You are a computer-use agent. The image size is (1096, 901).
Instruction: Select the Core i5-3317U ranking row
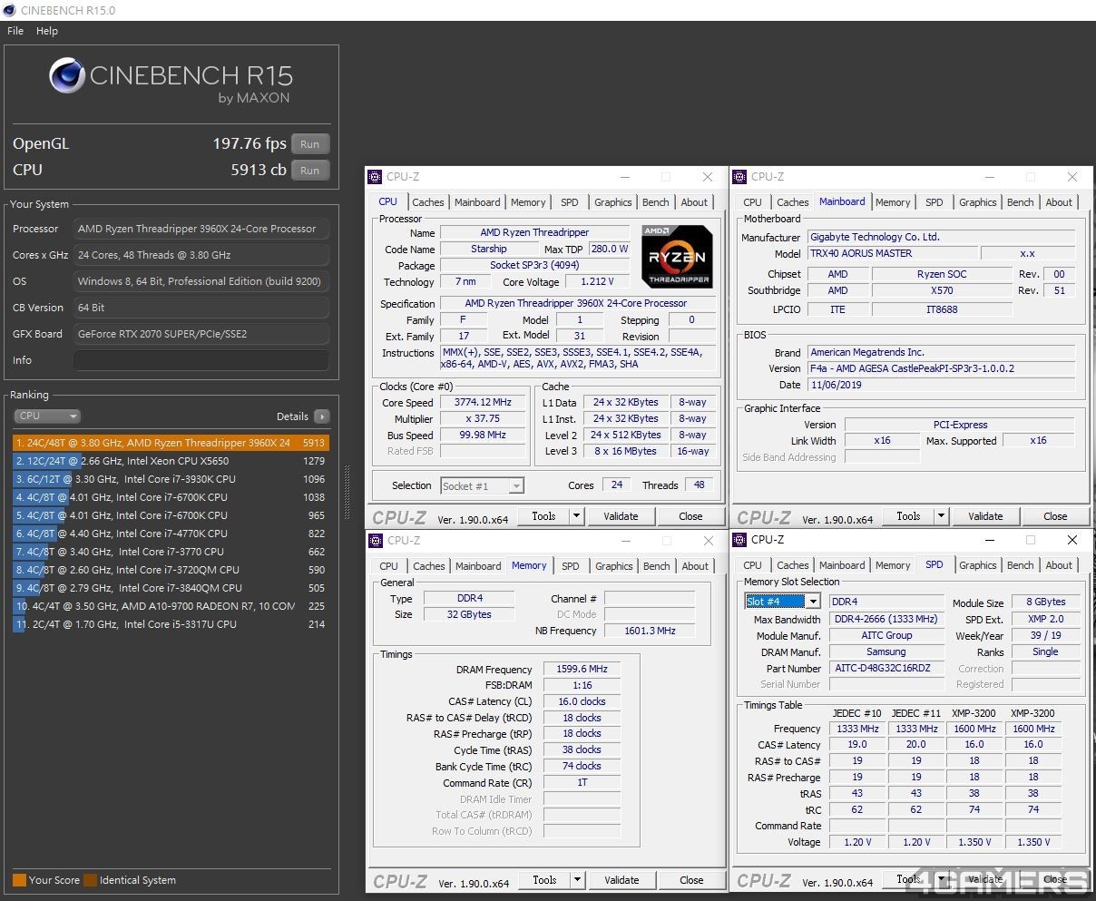pos(171,624)
